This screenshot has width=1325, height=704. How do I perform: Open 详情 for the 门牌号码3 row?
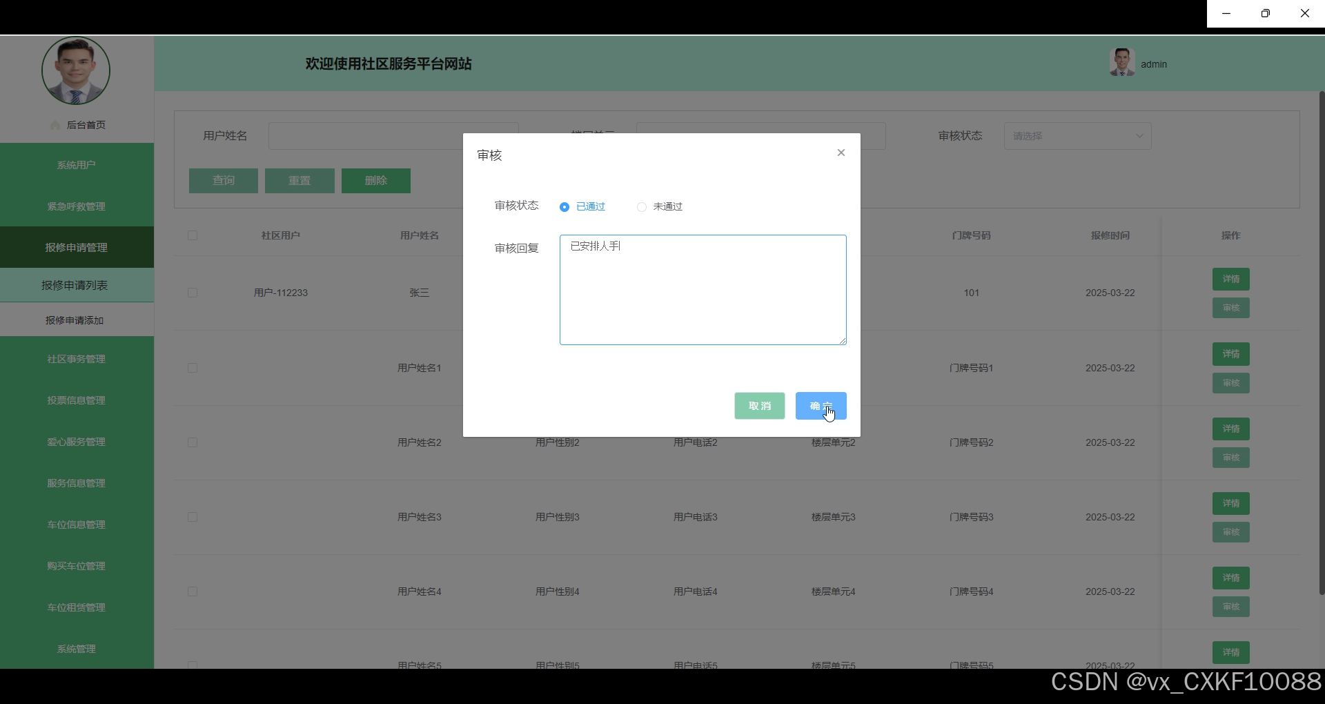pos(1231,503)
